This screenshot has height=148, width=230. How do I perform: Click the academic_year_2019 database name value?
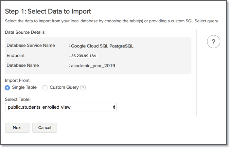click(93, 66)
